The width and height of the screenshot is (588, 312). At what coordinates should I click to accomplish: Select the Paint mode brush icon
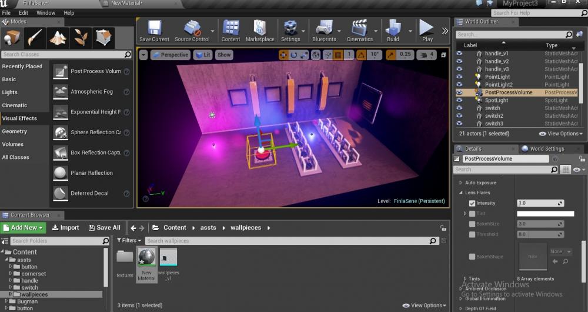click(x=35, y=38)
